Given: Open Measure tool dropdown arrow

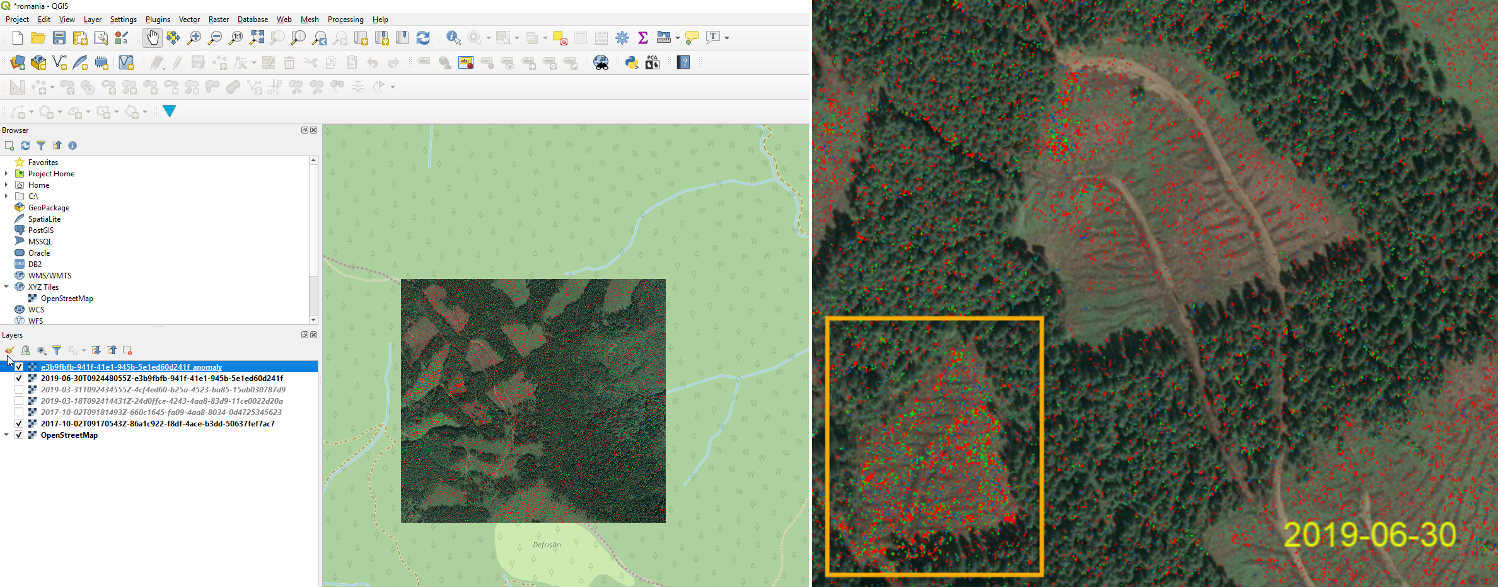Looking at the screenshot, I should click(678, 38).
